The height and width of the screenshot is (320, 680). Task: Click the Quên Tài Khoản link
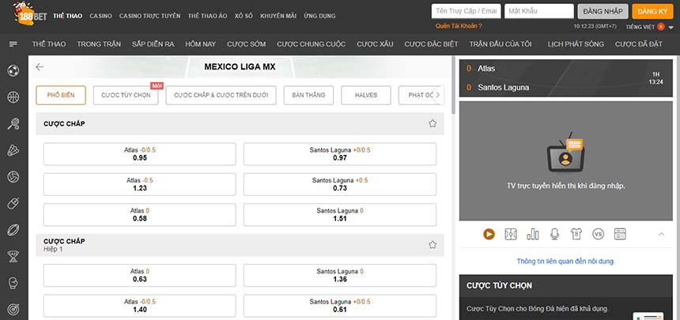tap(459, 26)
